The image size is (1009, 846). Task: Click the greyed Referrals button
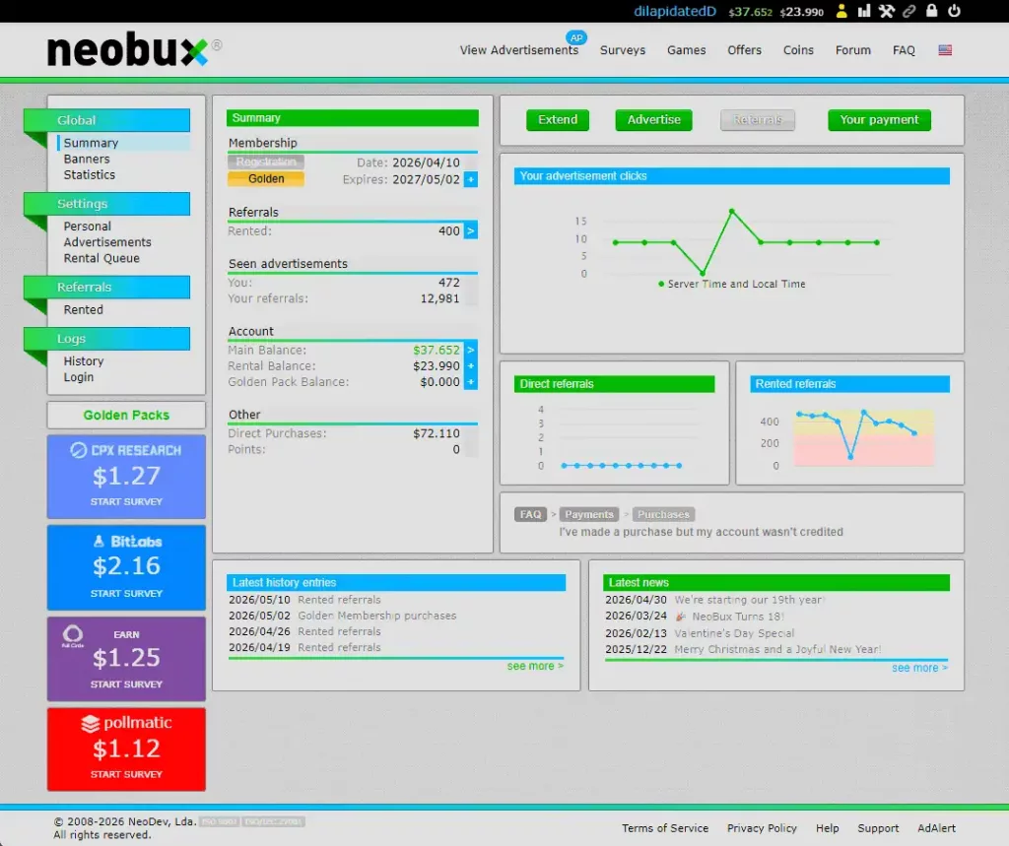[758, 120]
